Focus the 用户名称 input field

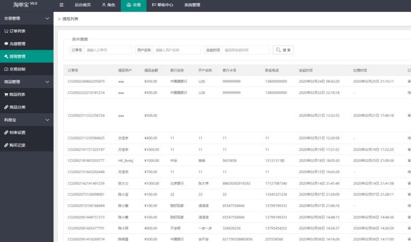177,50
